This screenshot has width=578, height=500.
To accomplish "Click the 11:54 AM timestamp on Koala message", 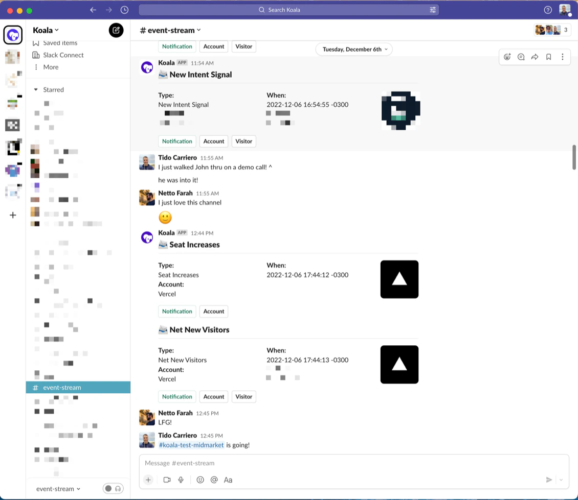I will tap(202, 63).
